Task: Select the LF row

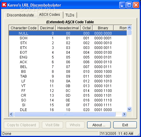Action: 68,81
